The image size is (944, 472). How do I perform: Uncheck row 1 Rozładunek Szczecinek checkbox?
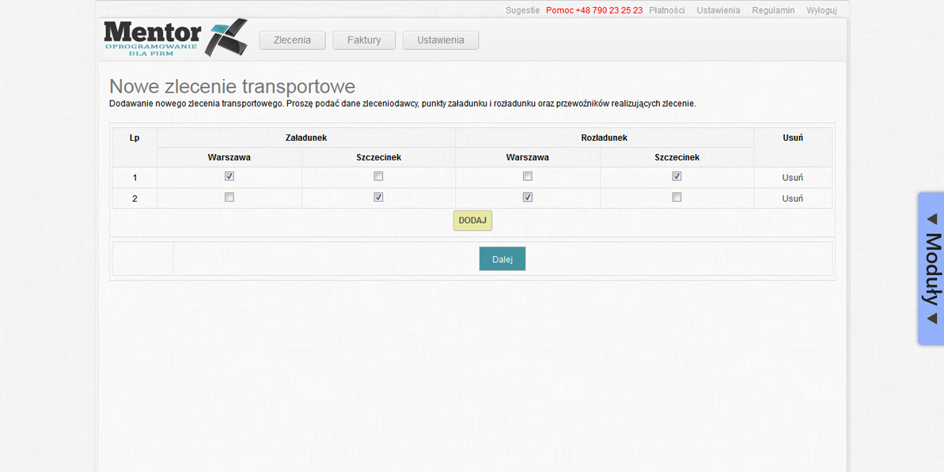click(677, 176)
